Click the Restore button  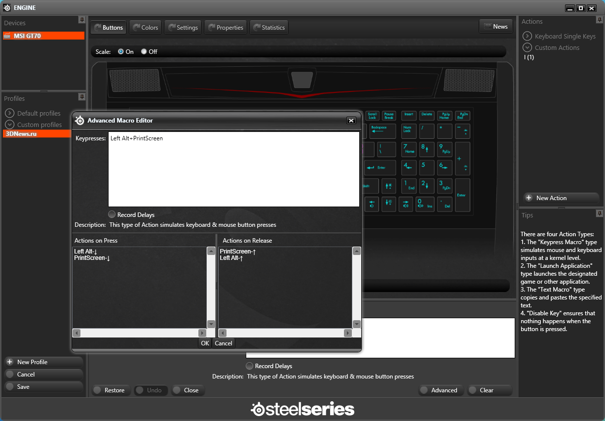click(x=111, y=390)
